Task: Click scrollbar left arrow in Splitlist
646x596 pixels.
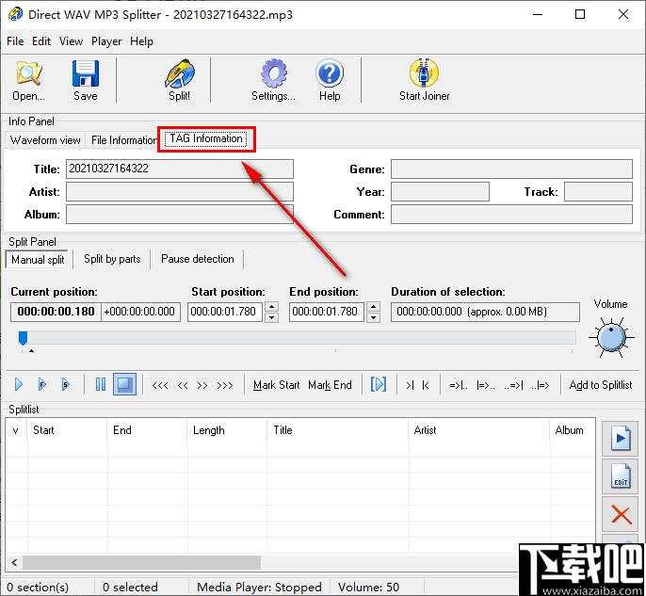Action: click(14, 562)
